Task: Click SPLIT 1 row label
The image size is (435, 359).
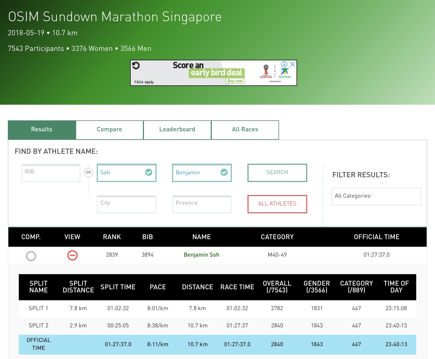Action: click(x=39, y=308)
